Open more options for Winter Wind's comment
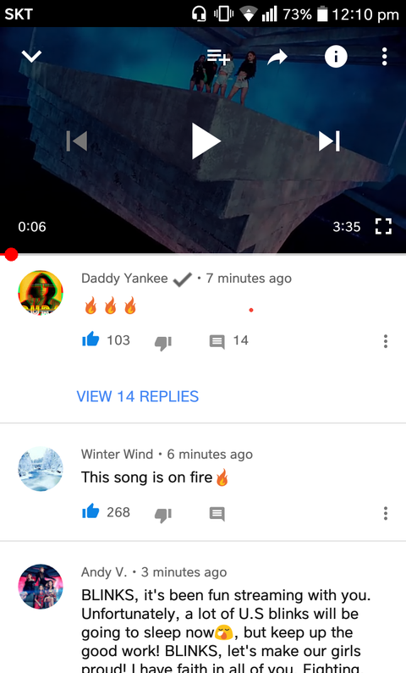 [x=386, y=513]
